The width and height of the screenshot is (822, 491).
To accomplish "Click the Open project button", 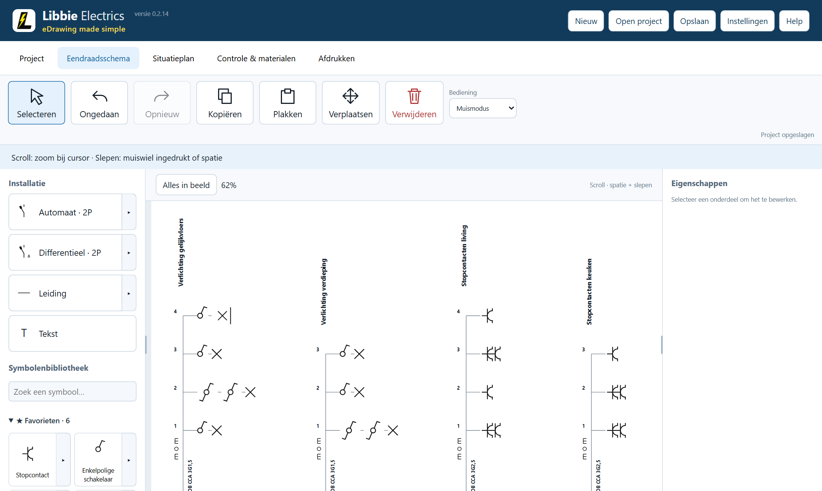I will tap(639, 21).
